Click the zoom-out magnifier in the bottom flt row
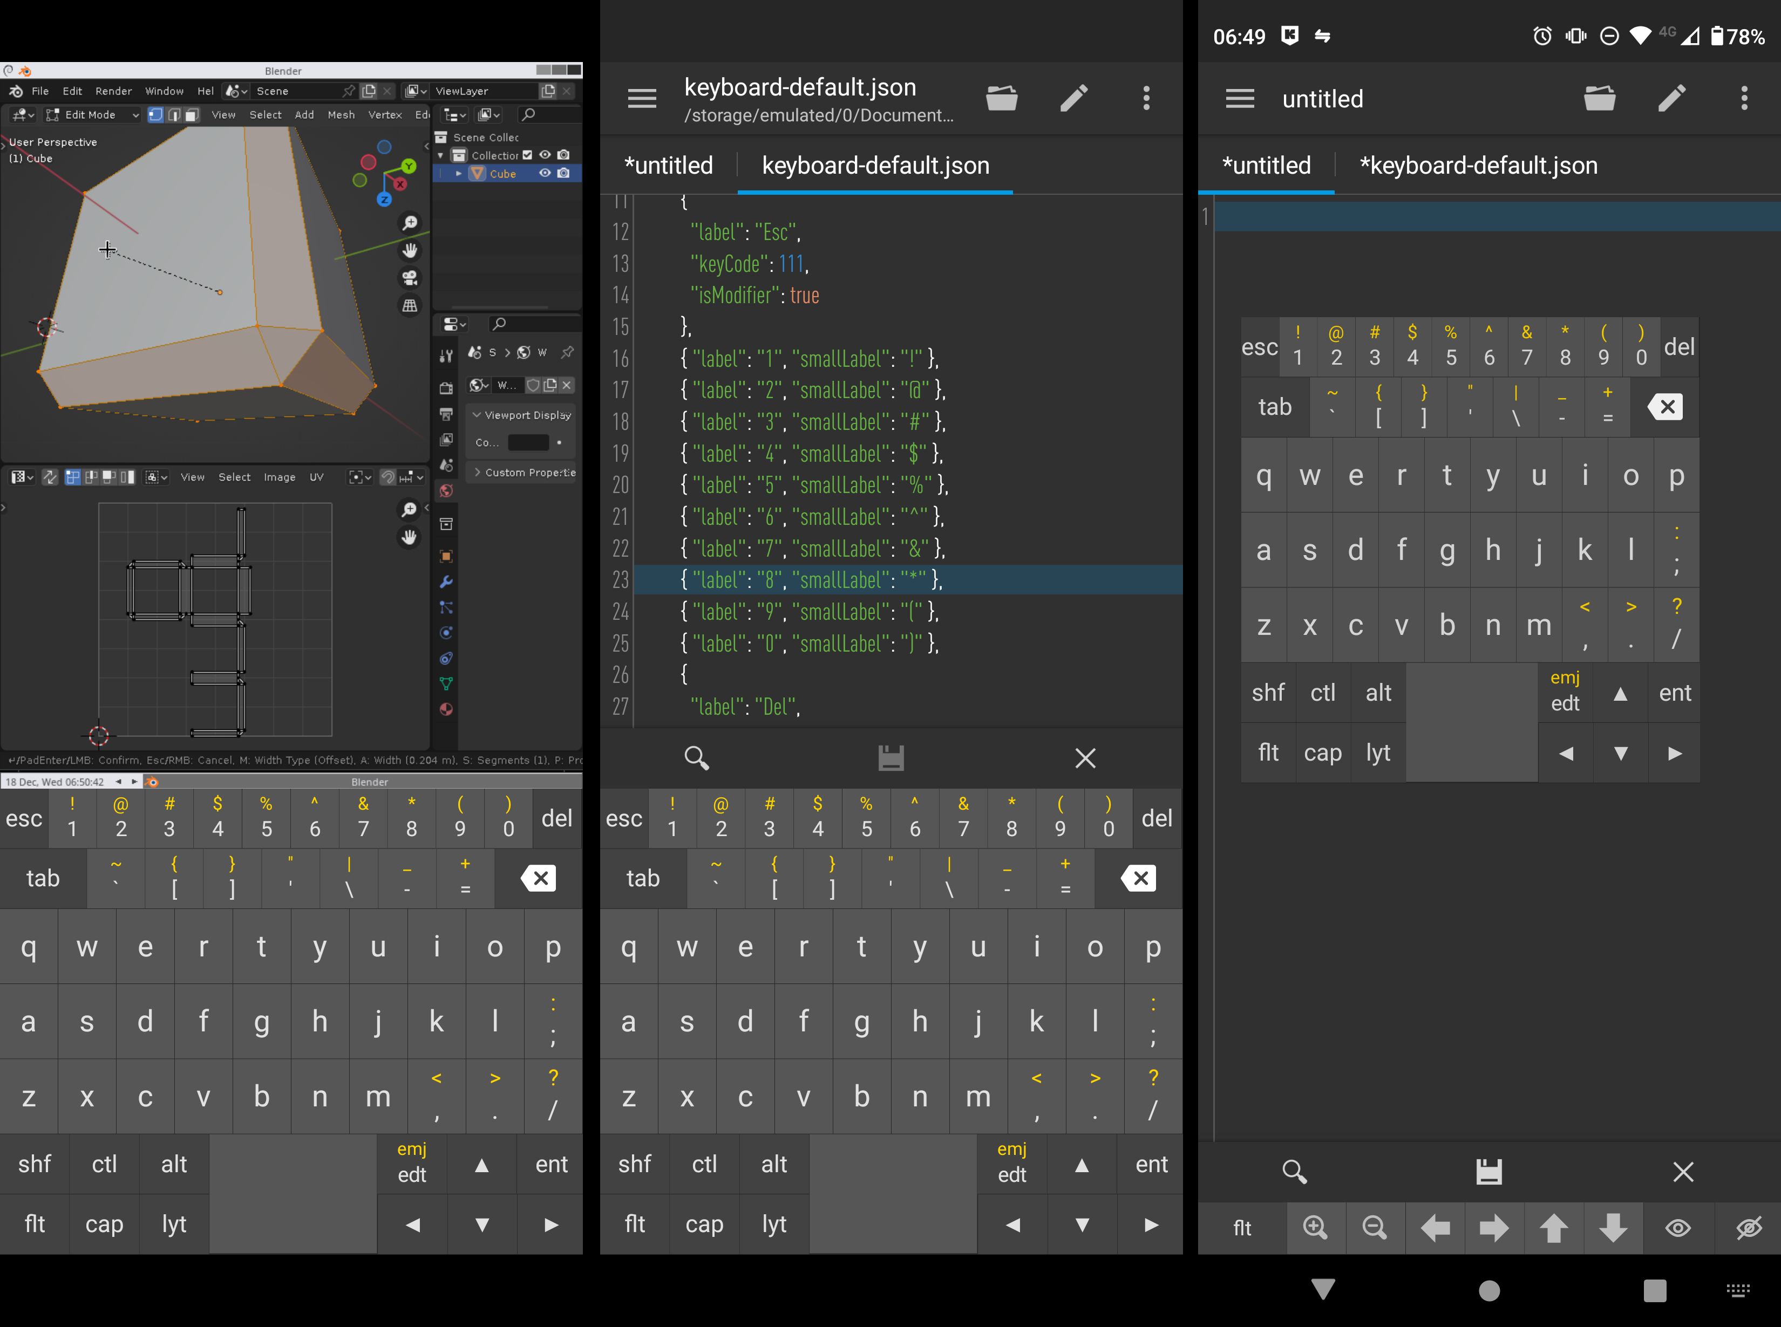 click(x=1374, y=1227)
